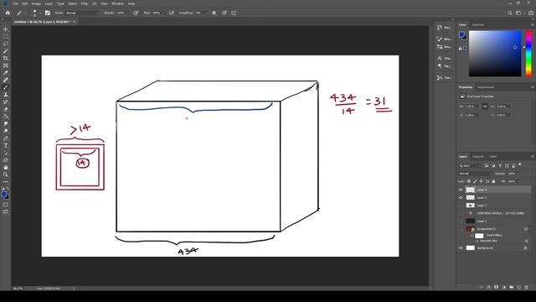Click the search icon at top right

510,13
